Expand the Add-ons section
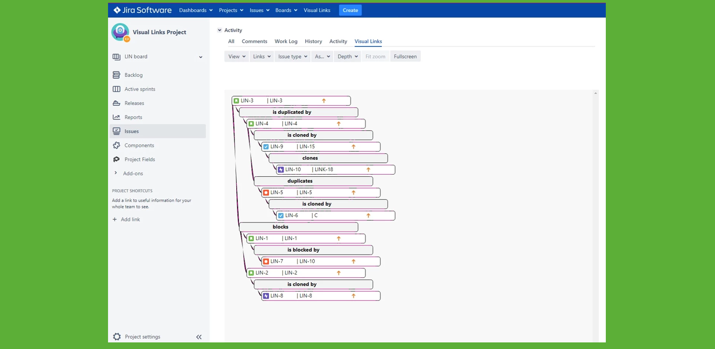Viewport: 715px width, 349px height. (x=115, y=173)
